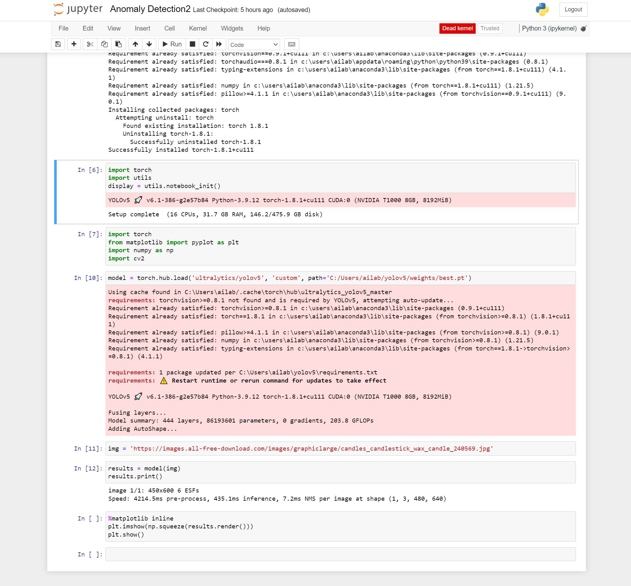The image size is (631, 586).
Task: Open the Widgets menu
Action: pyautogui.click(x=232, y=28)
